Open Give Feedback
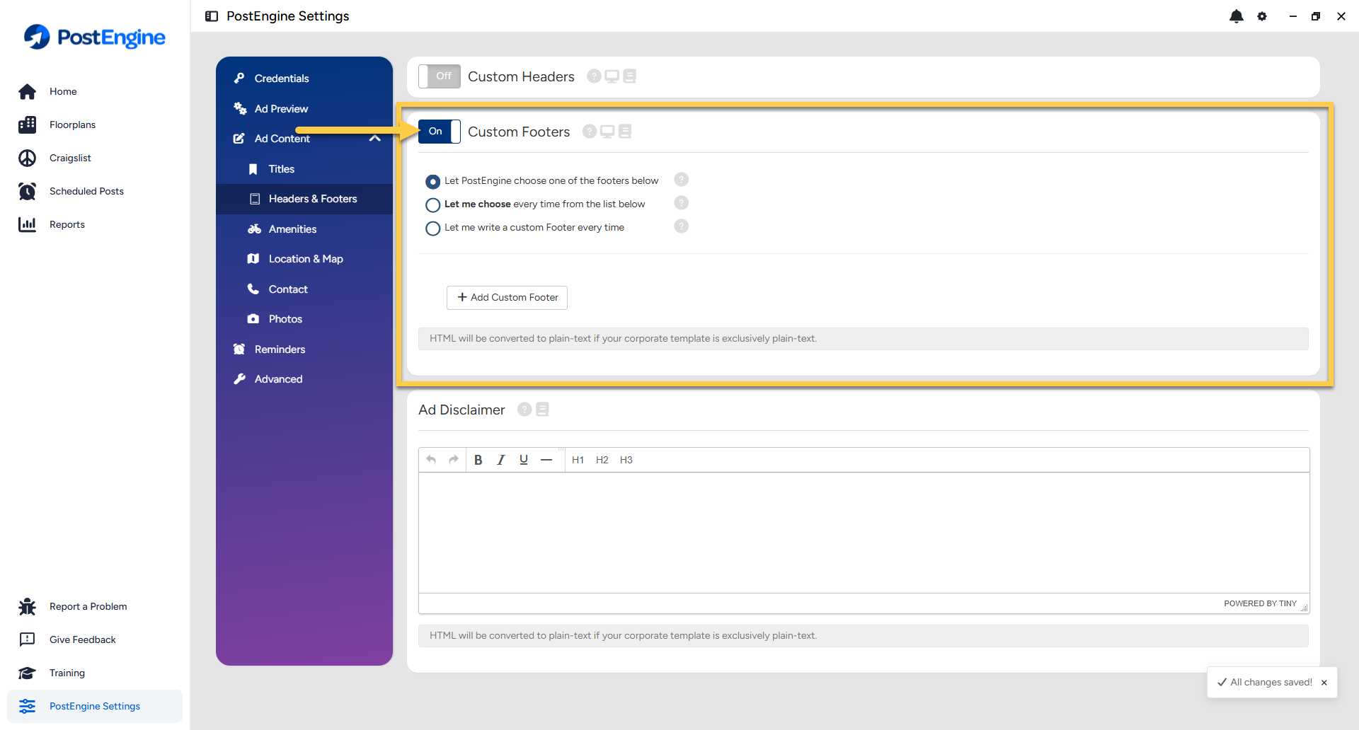 [95, 640]
